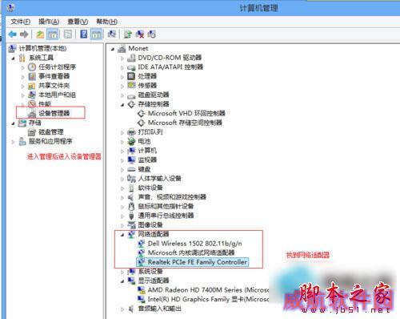Viewport: 400px width, 319px height.
Task: Expand the 任务计划程序 node
Action: 23,67
